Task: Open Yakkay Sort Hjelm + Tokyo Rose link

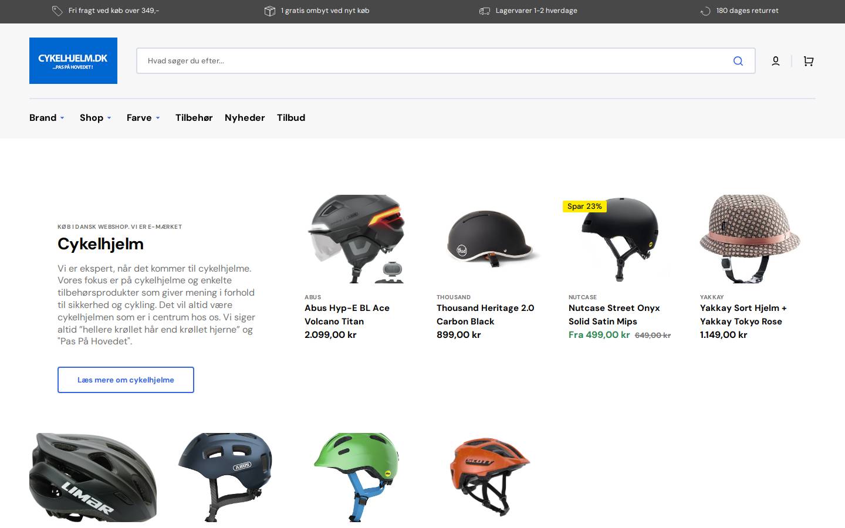Action: pyautogui.click(x=743, y=314)
